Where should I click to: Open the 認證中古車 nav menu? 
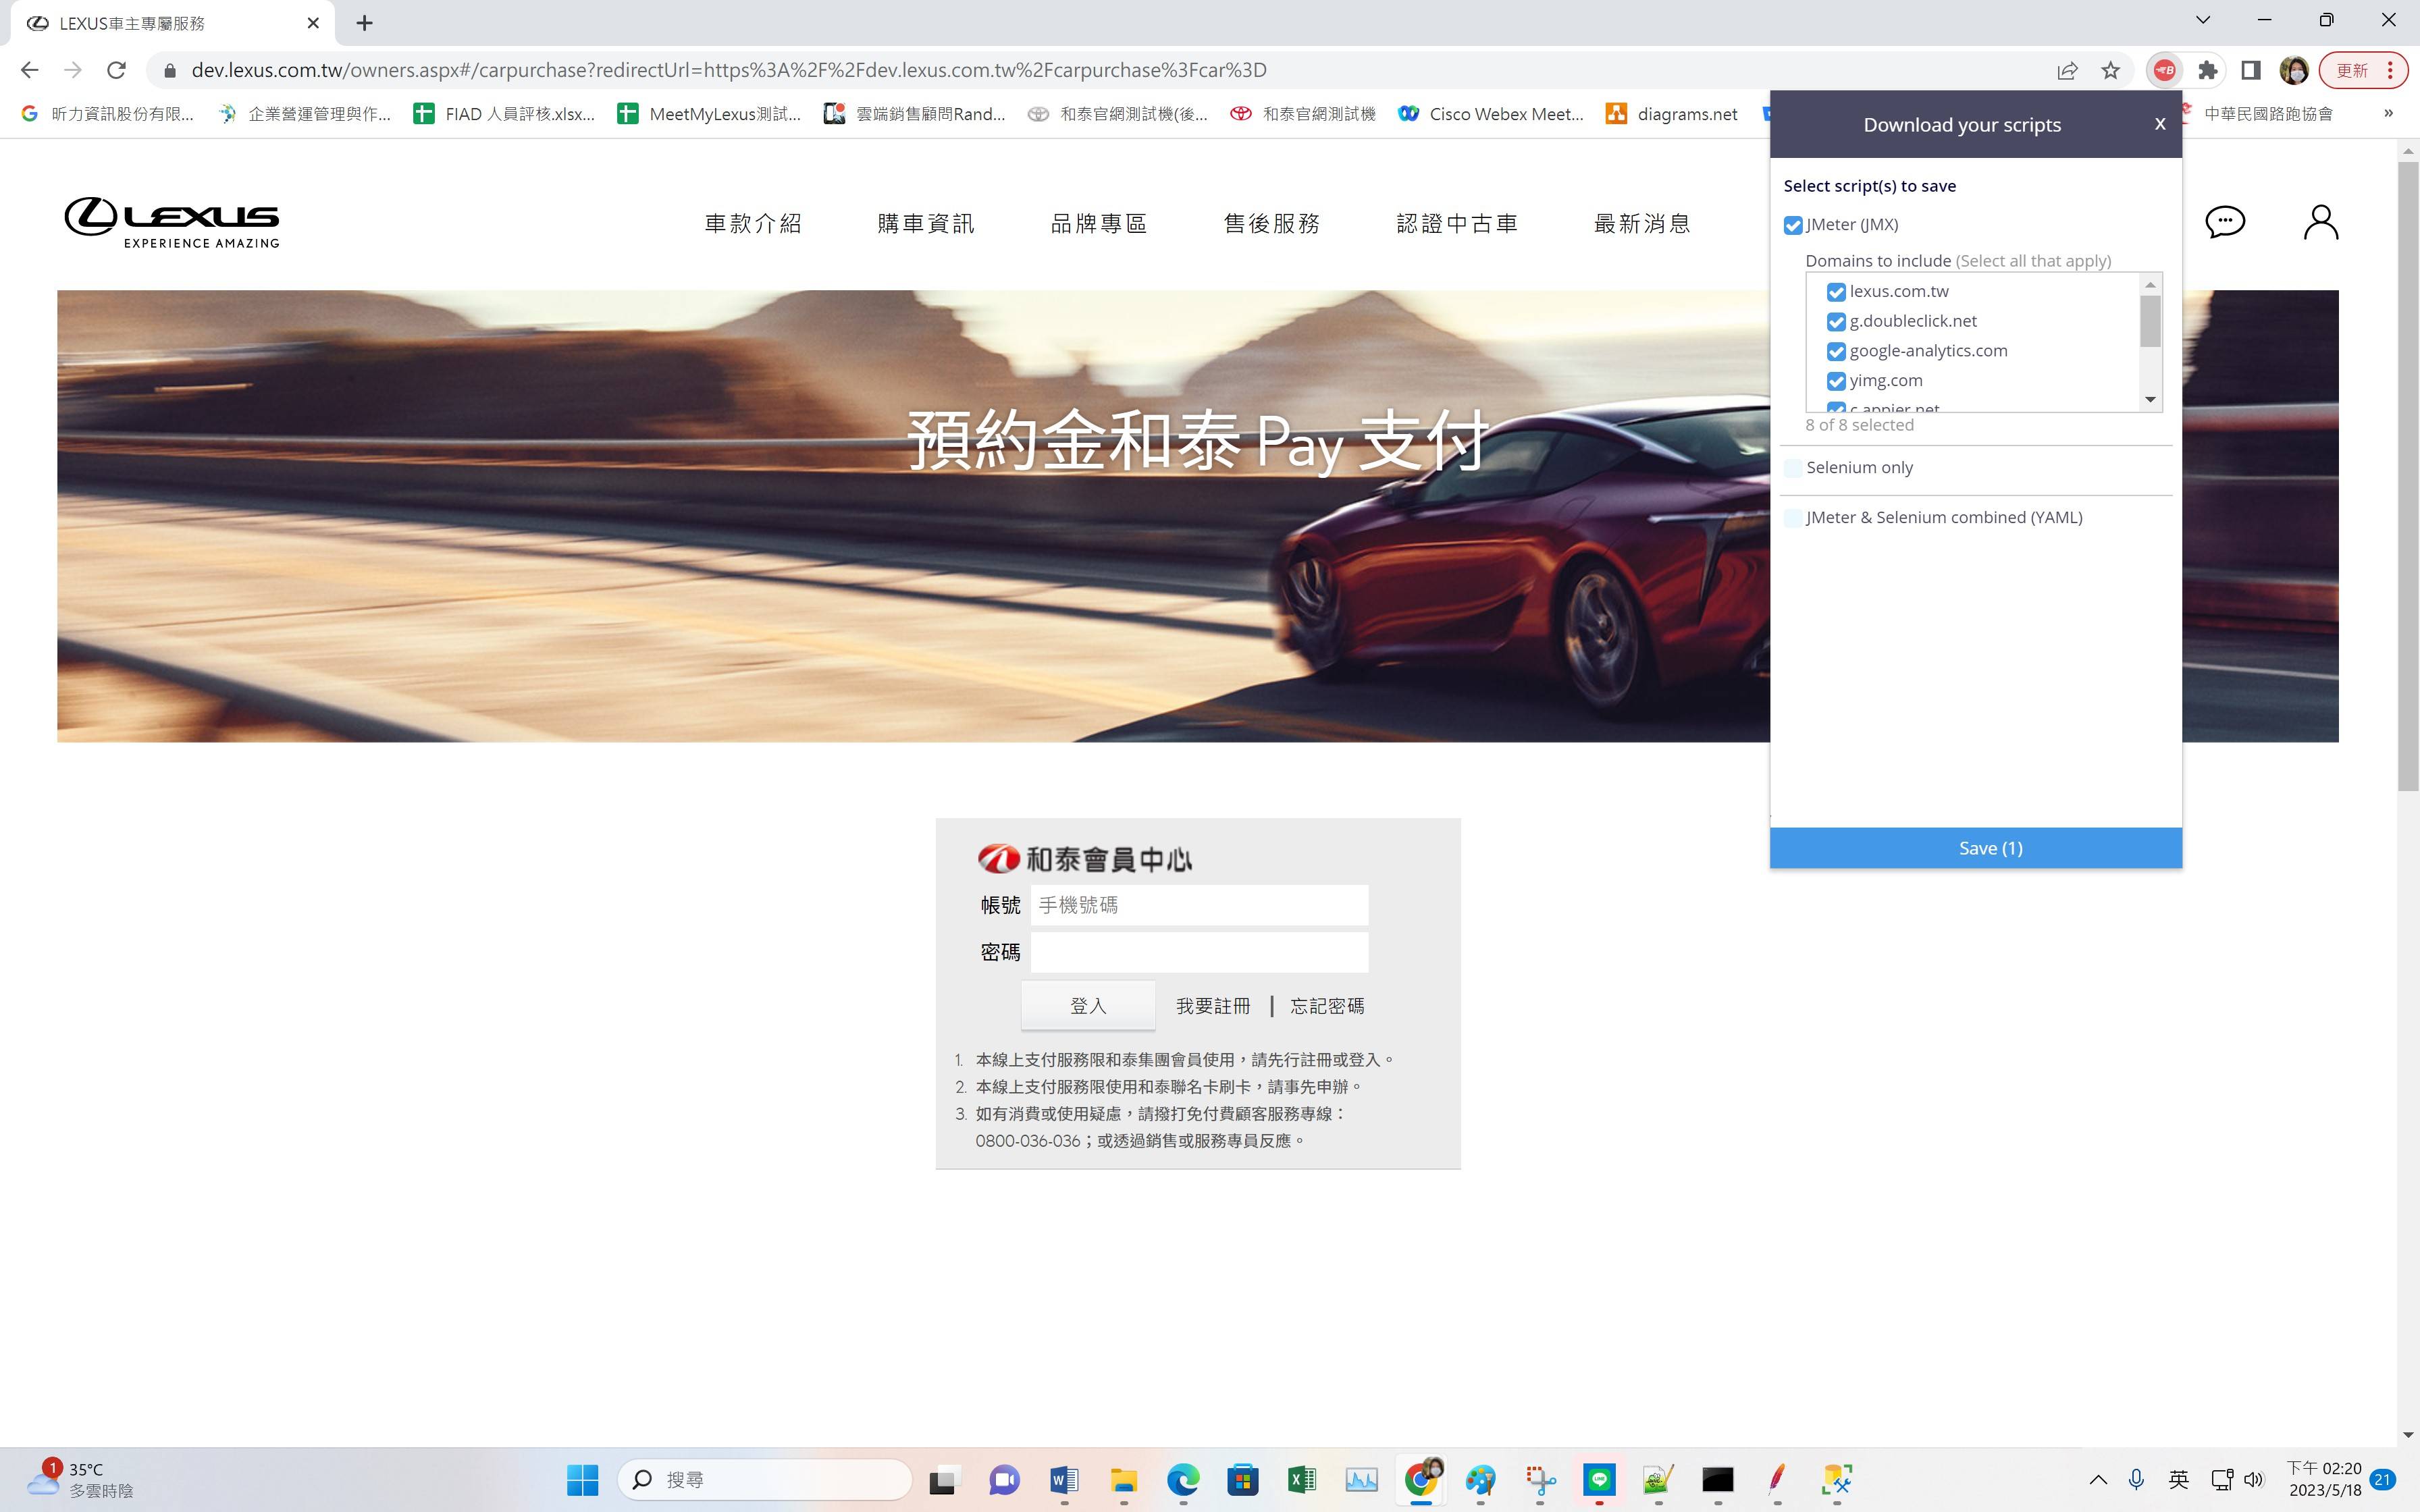pos(1457,223)
